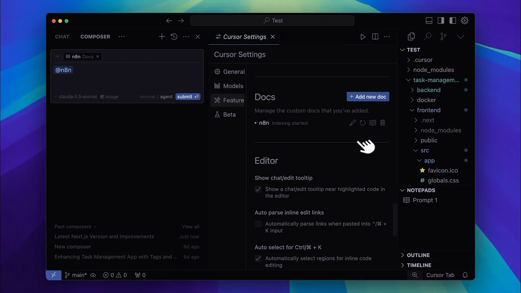Viewport: 521px width, 293px height.
Task: Click the zoom magnifier in status bar
Action: click(x=415, y=275)
